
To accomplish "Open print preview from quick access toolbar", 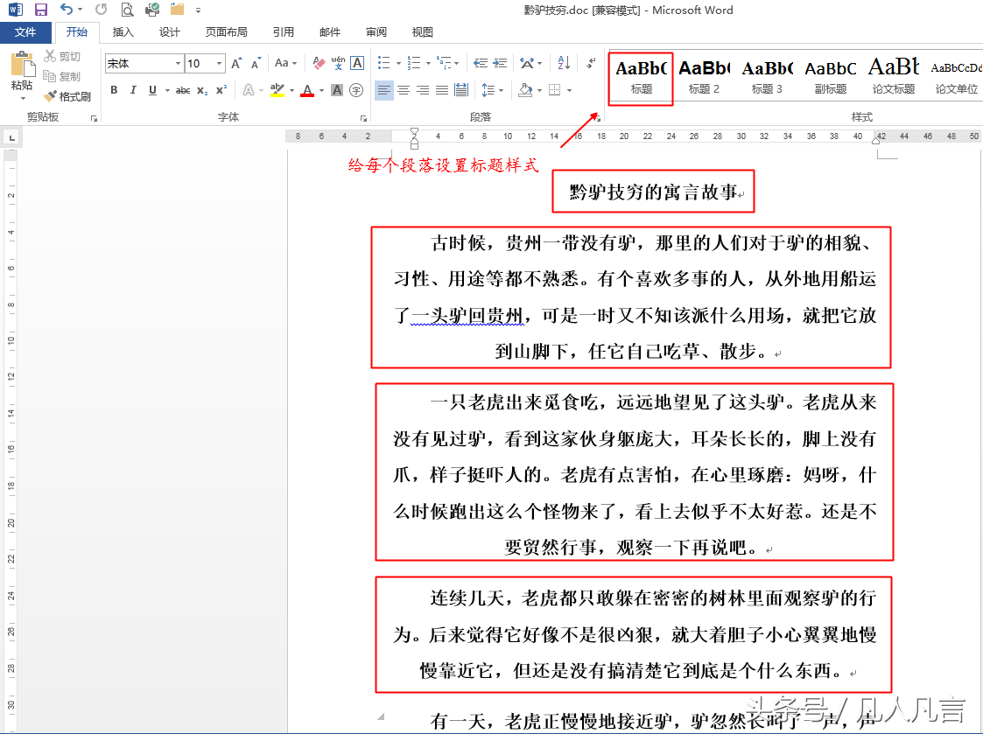I will click(127, 10).
